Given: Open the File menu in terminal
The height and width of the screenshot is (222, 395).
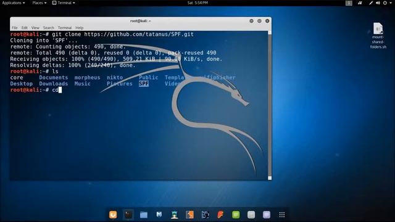Looking at the screenshot, I should click(x=15, y=28).
